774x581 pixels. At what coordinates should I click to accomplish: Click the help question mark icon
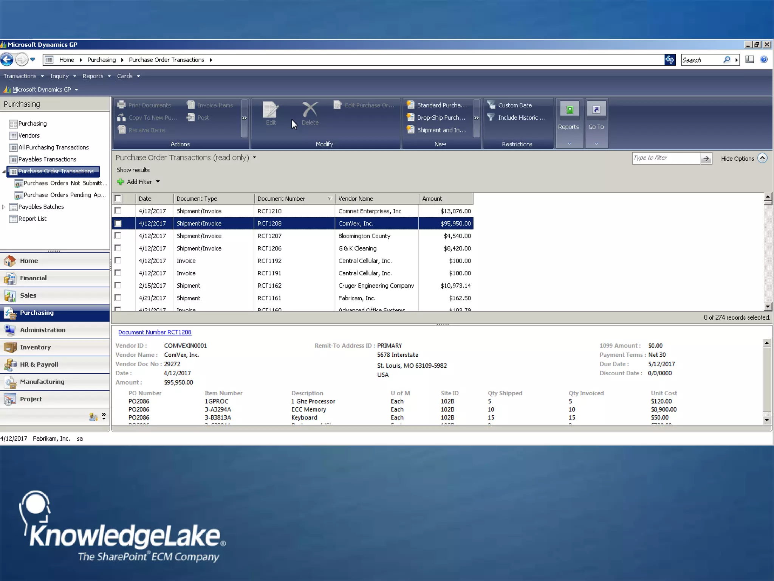pyautogui.click(x=764, y=59)
